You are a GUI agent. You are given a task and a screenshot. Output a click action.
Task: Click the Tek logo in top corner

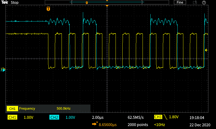pos(5,2)
